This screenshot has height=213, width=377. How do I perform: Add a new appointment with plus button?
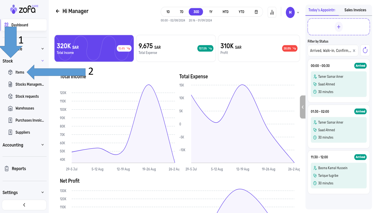339,27
